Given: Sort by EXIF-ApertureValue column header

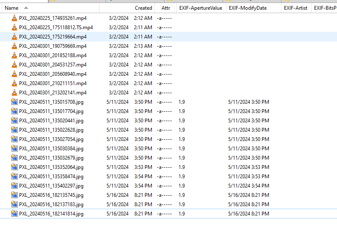Looking at the screenshot, I should (x=201, y=8).
